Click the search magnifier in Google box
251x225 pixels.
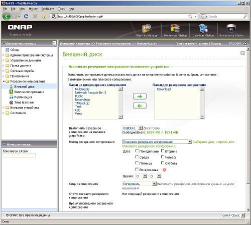(245, 16)
